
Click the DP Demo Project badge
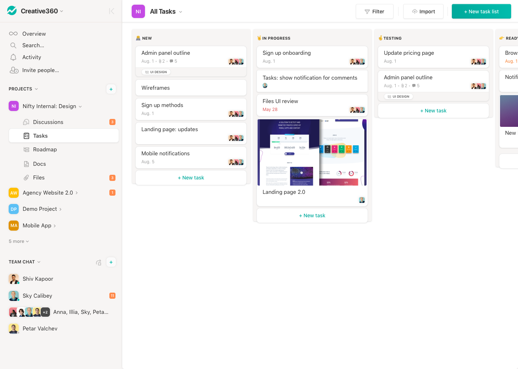point(14,209)
